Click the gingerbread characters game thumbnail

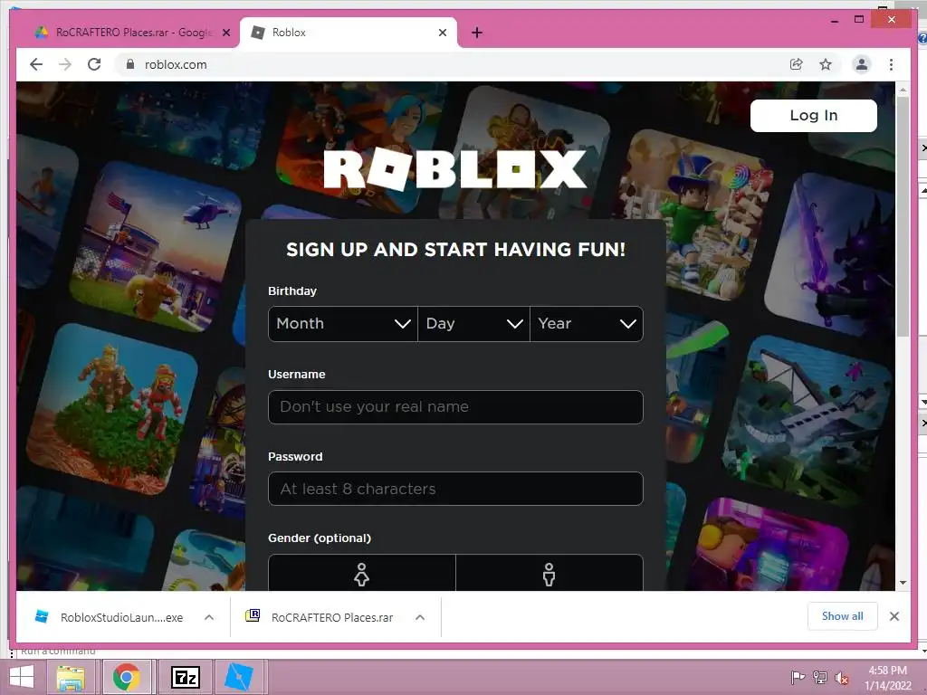[112, 408]
